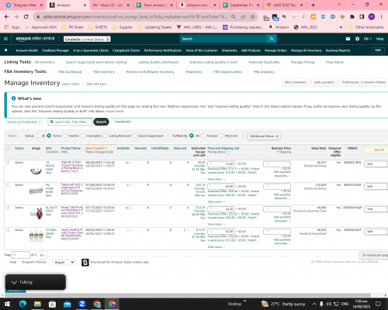Open the Additional filters dropdown
388x310 pixels.
pos(264,136)
